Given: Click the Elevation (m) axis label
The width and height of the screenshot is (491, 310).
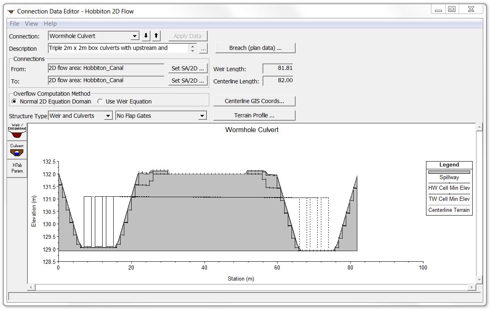Looking at the screenshot, I should (x=34, y=211).
